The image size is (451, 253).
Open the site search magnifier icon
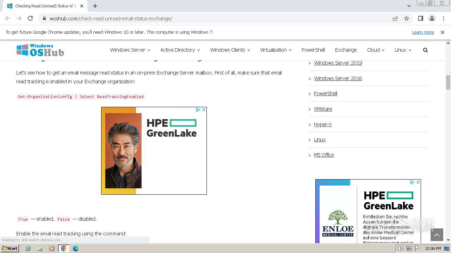[425, 50]
